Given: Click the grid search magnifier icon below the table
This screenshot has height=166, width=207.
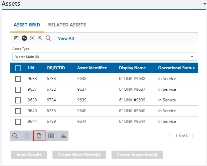Looking at the screenshot, I should point(15,136).
